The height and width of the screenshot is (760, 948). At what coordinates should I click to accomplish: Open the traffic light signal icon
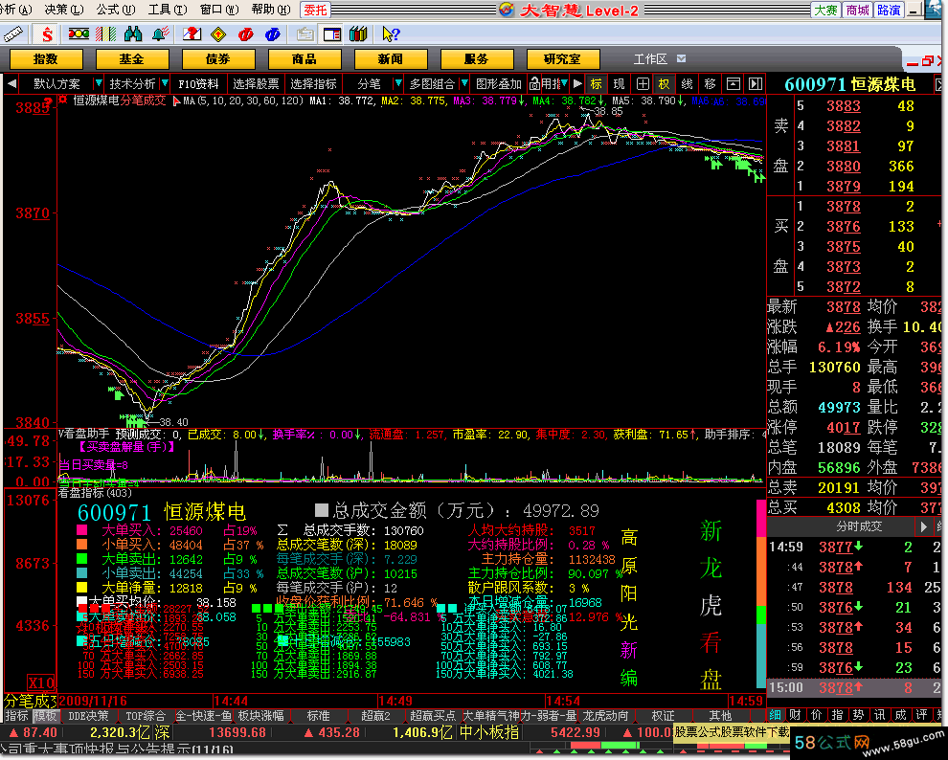tap(79, 34)
